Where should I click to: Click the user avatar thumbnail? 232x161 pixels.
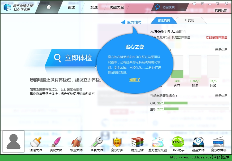pos(13,141)
